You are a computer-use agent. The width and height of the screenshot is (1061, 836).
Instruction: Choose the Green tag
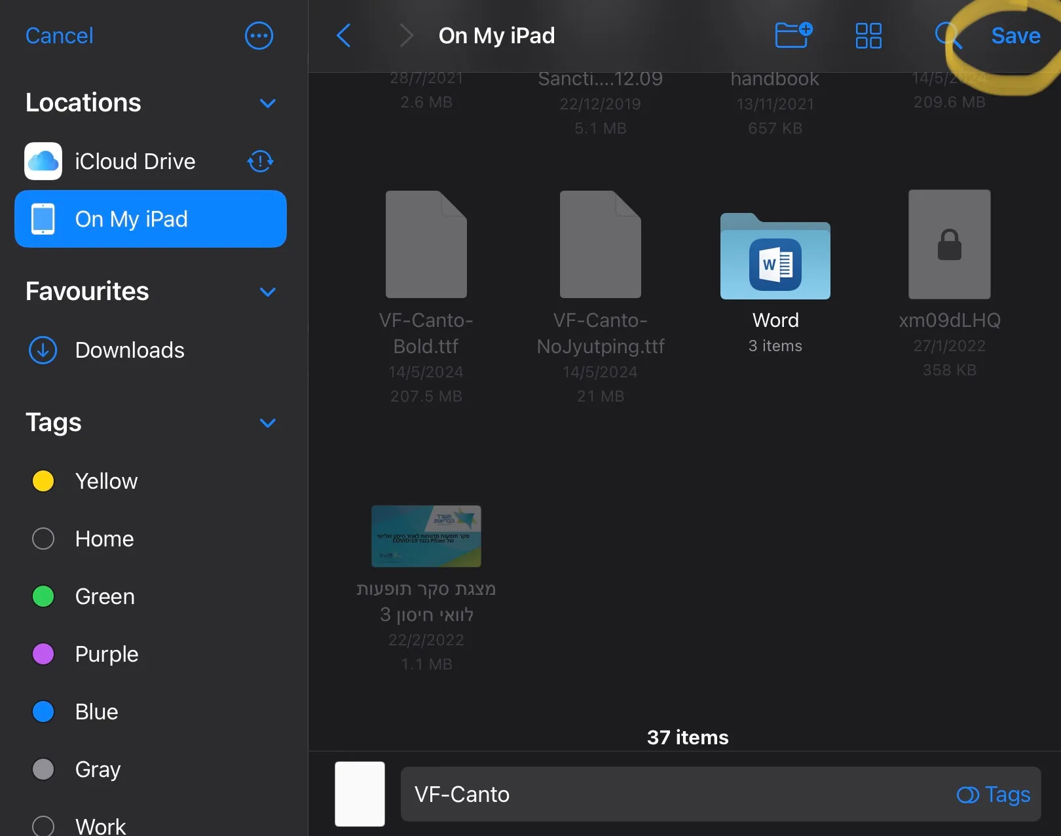click(151, 596)
